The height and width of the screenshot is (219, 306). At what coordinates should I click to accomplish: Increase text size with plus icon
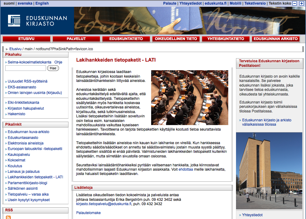[x=301, y=3]
